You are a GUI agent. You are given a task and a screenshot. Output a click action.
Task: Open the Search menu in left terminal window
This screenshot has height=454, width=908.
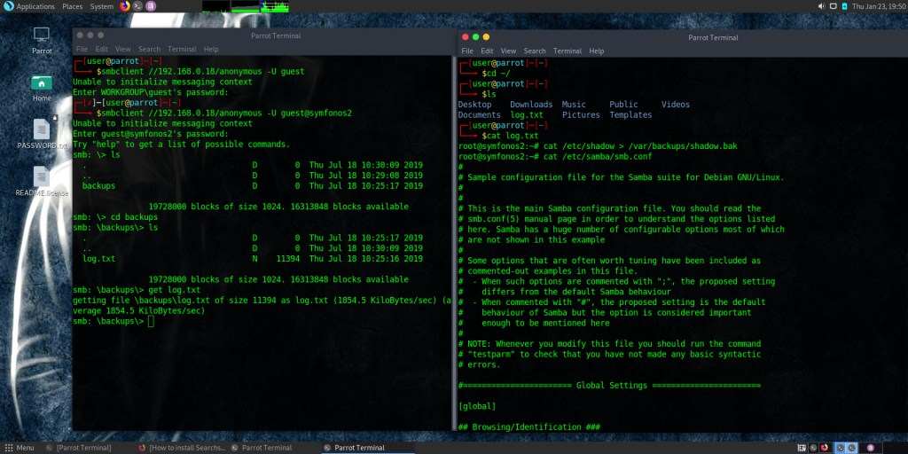[149, 49]
